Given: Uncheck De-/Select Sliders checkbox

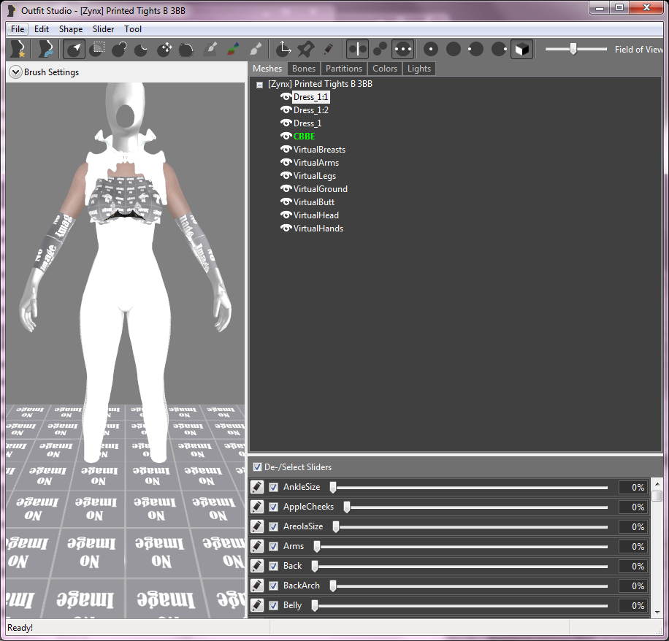Looking at the screenshot, I should click(x=257, y=467).
